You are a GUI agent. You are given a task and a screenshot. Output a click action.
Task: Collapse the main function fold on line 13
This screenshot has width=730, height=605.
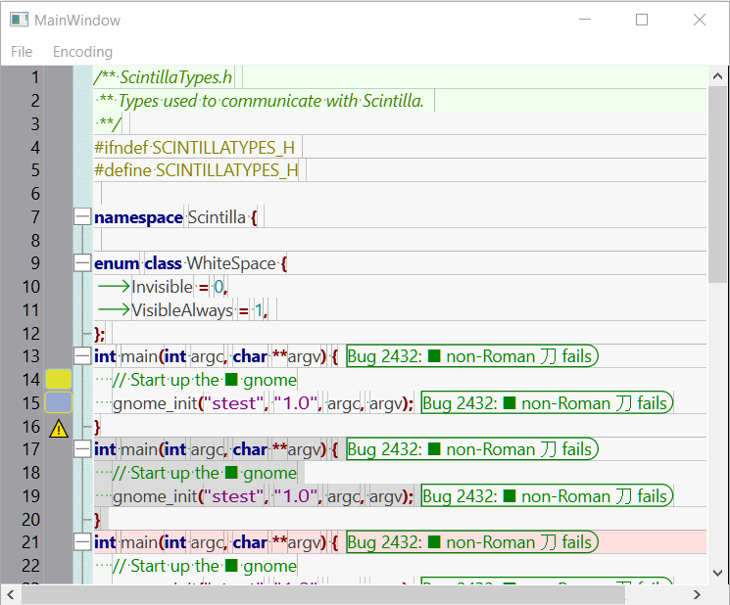coord(82,356)
